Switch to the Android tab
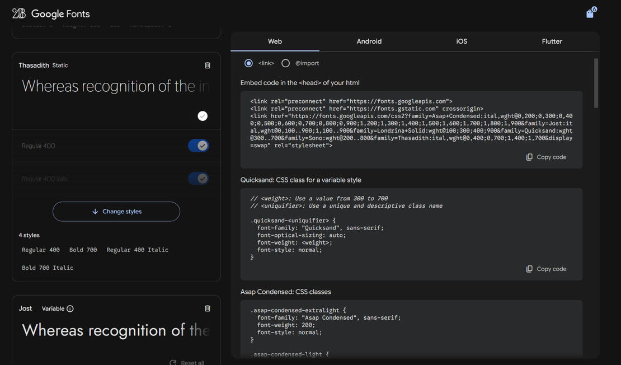 pyautogui.click(x=369, y=41)
